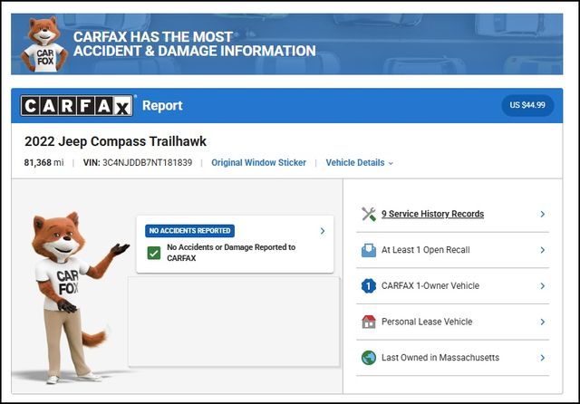Click the blue 1-Owner badge icon
Screen dimensions: 580x404
[368, 286]
